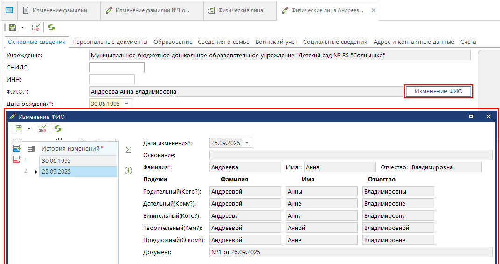This screenshot has height=264, width=500.
Task: Close the Физические лица Андреев tab
Action: (373, 10)
